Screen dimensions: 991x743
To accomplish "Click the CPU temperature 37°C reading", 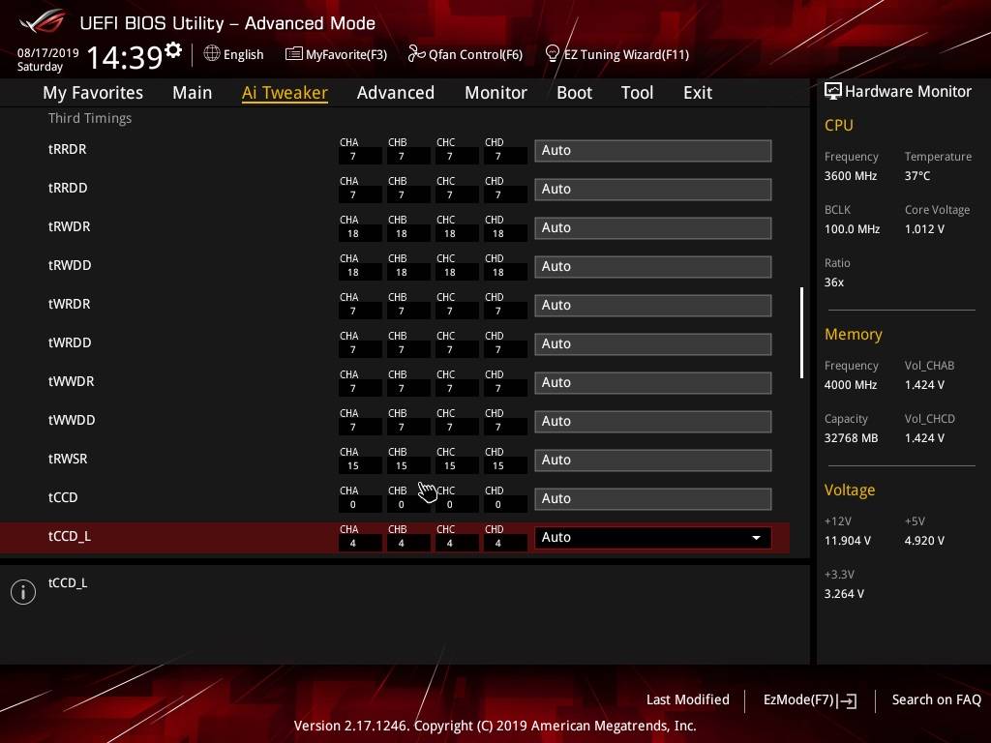I will point(917,176).
